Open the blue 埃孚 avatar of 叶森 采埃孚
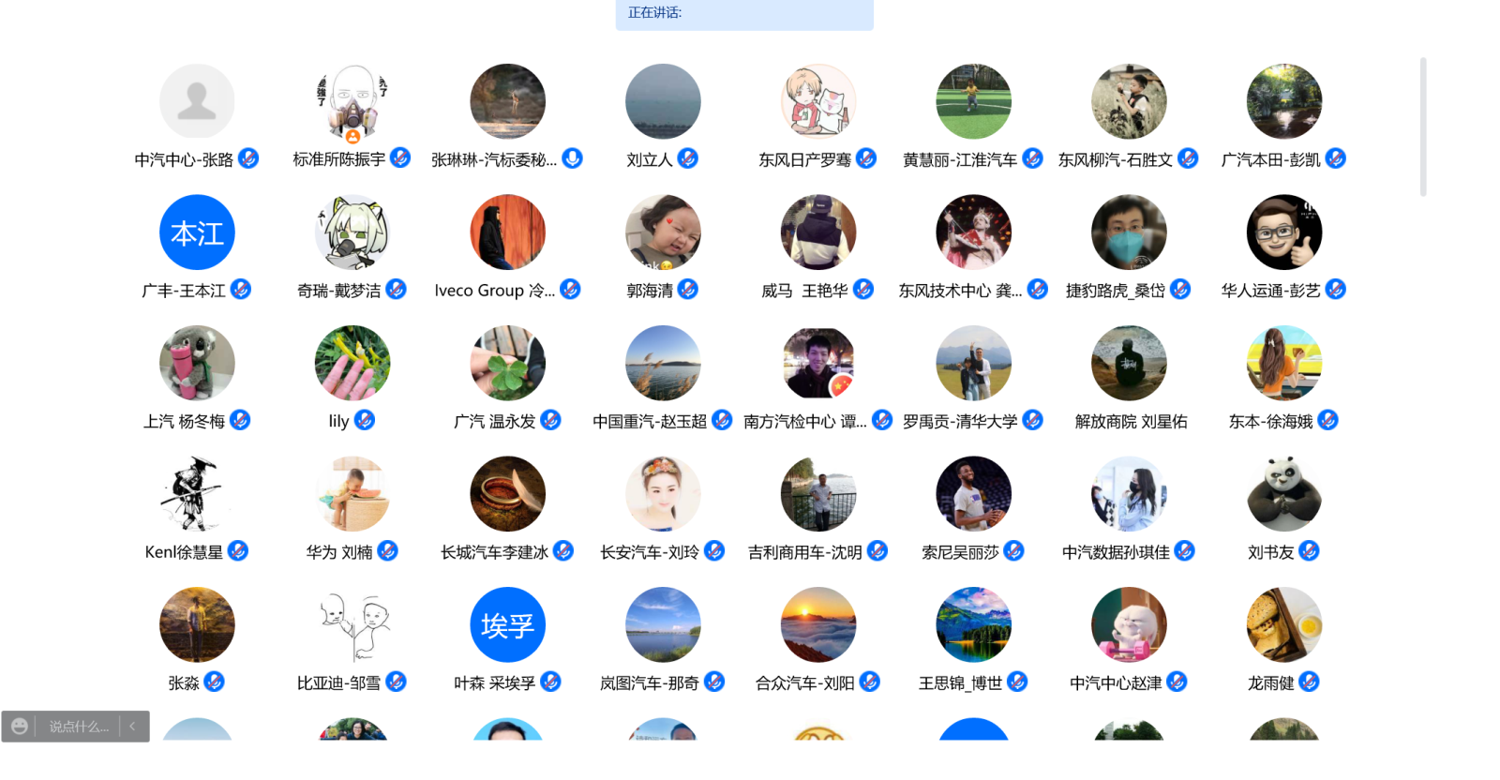Viewport: 1500px width, 780px height. pos(507,624)
